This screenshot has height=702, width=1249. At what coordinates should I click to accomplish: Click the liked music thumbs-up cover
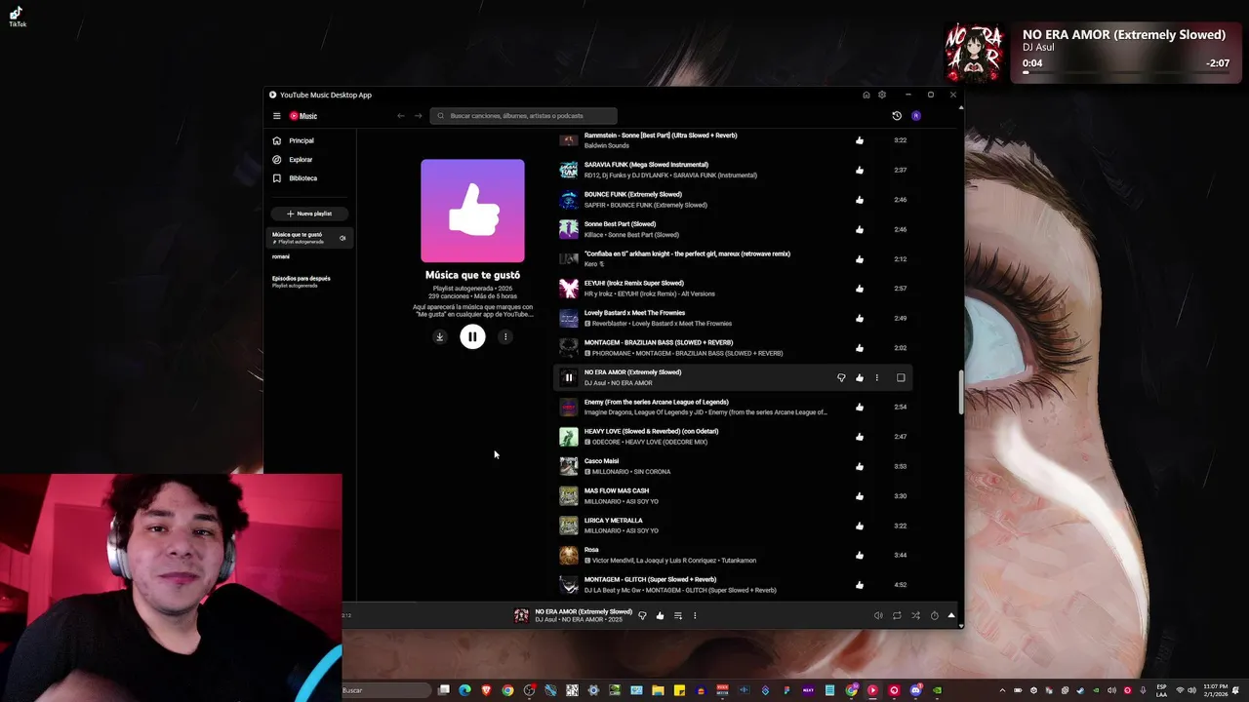pos(472,211)
